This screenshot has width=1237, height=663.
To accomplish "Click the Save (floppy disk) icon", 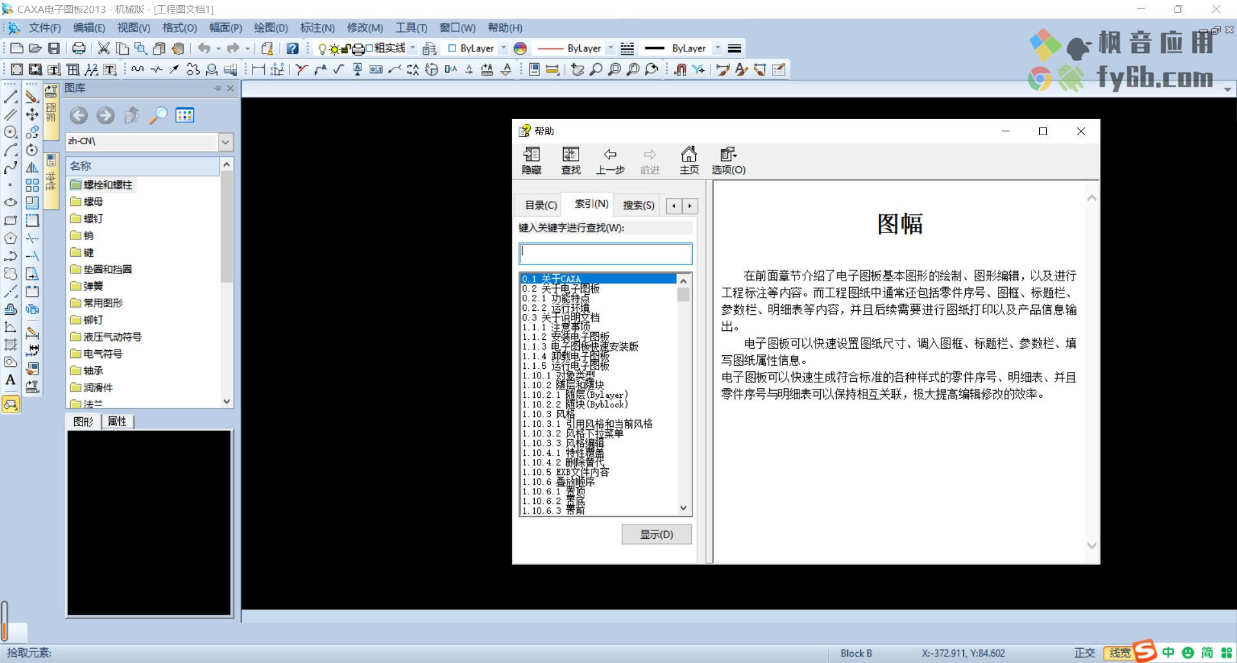I will click(53, 48).
